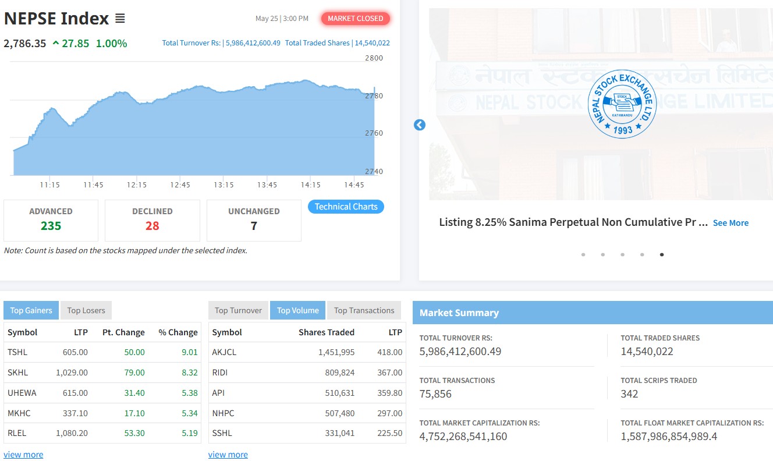Click the UNCHANGED 7 count card

(254, 220)
